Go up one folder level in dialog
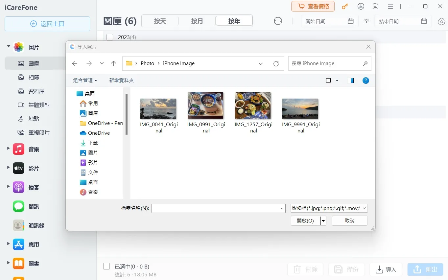The image size is (448, 280). tap(113, 63)
